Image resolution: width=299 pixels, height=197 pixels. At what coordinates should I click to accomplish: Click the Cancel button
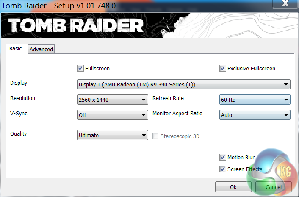(274, 187)
